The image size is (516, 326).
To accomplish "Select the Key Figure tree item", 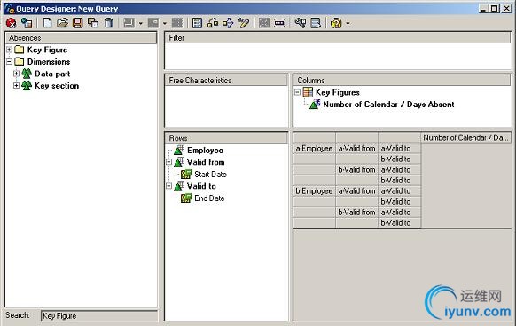I will (47, 50).
